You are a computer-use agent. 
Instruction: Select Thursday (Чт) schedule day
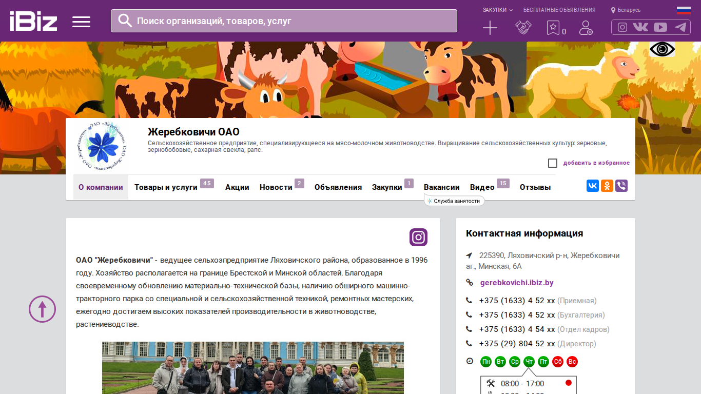[529, 362]
